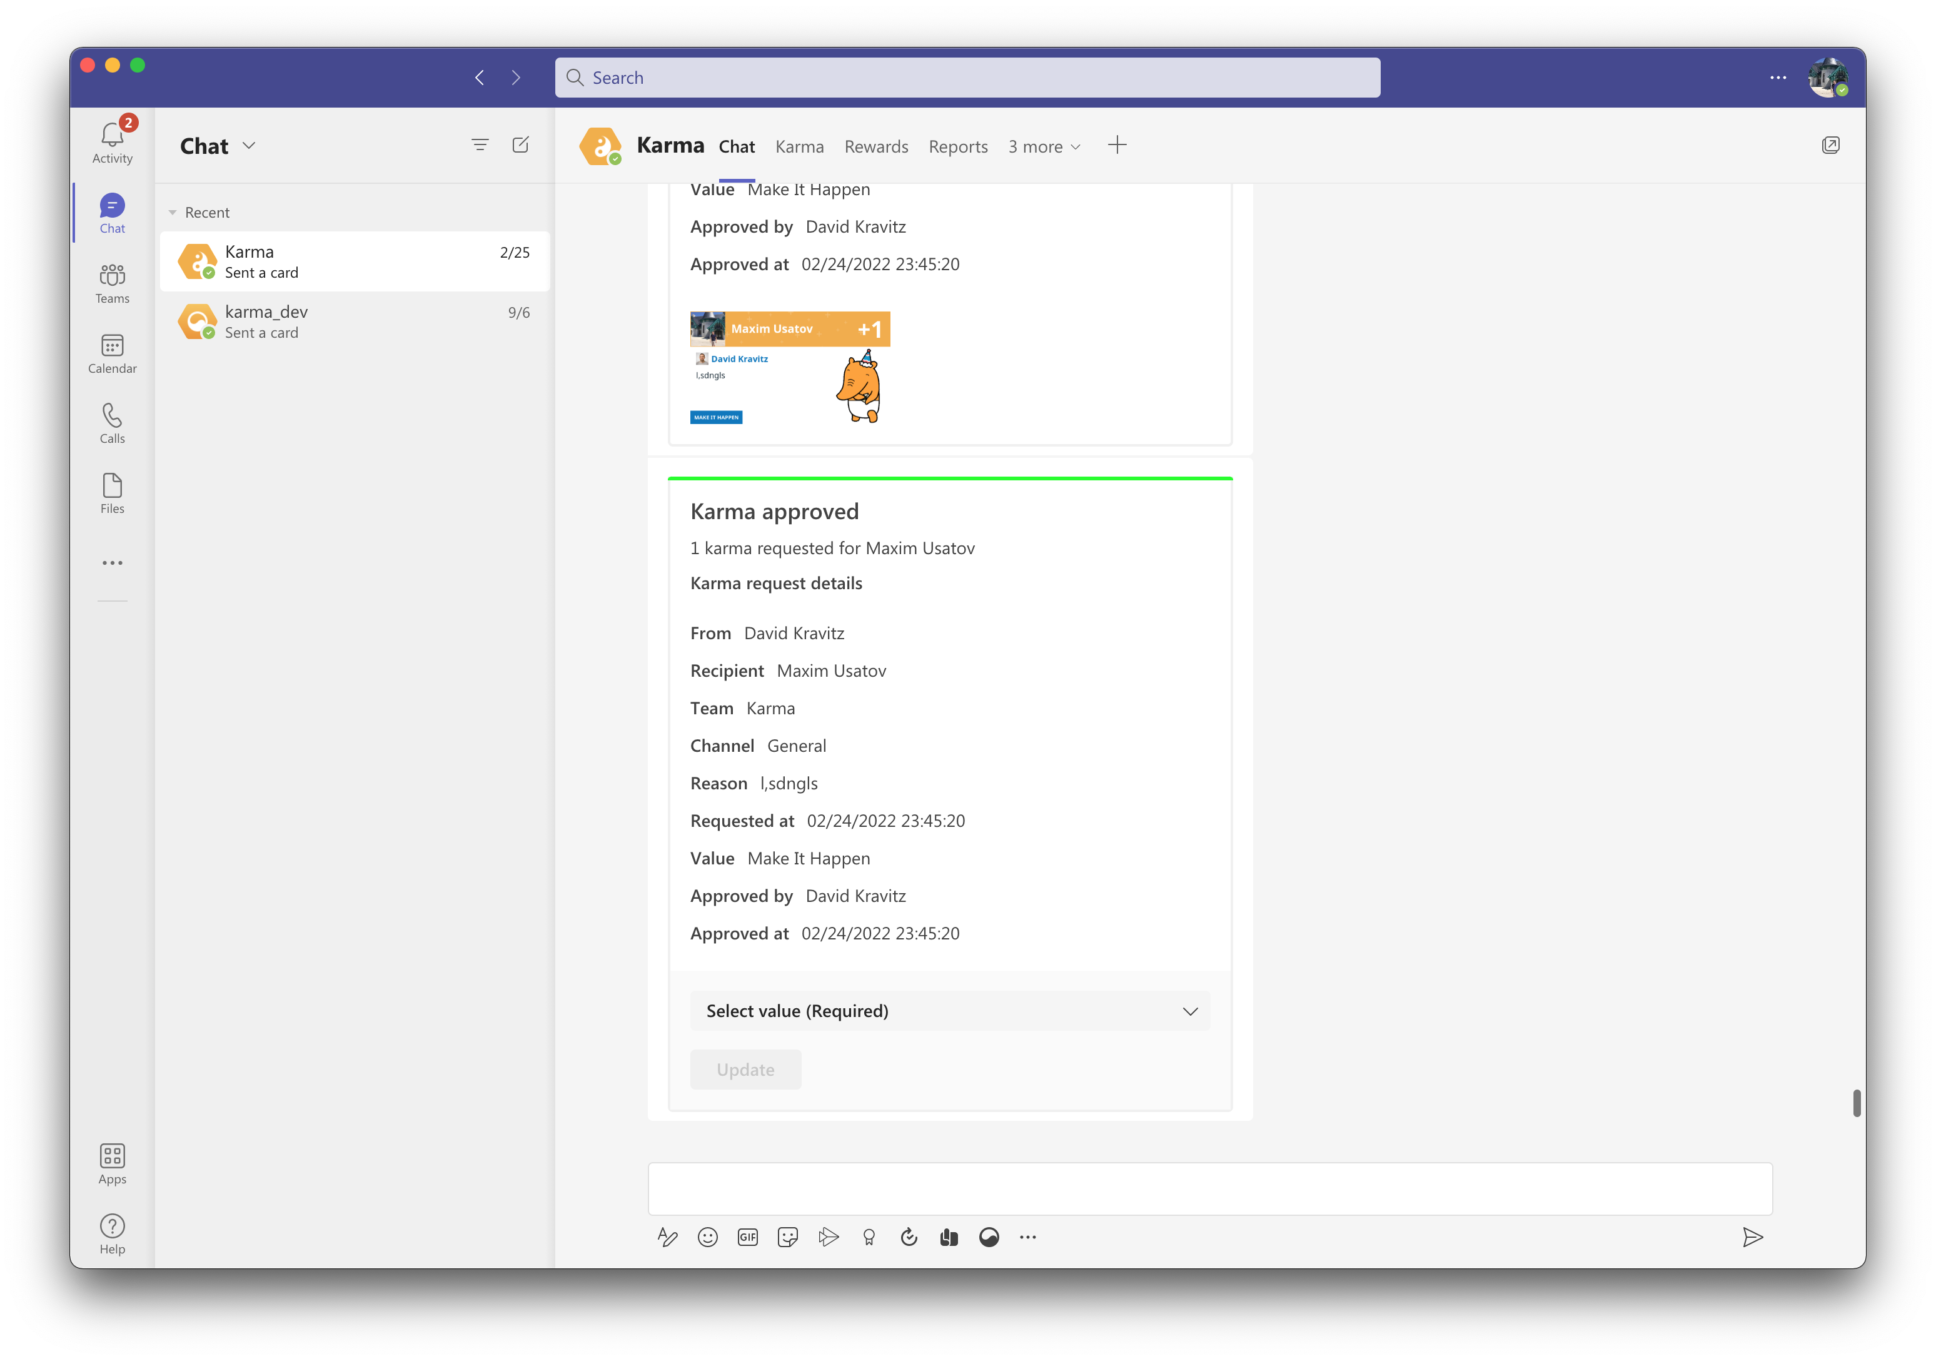Click the Search field at top

click(967, 78)
